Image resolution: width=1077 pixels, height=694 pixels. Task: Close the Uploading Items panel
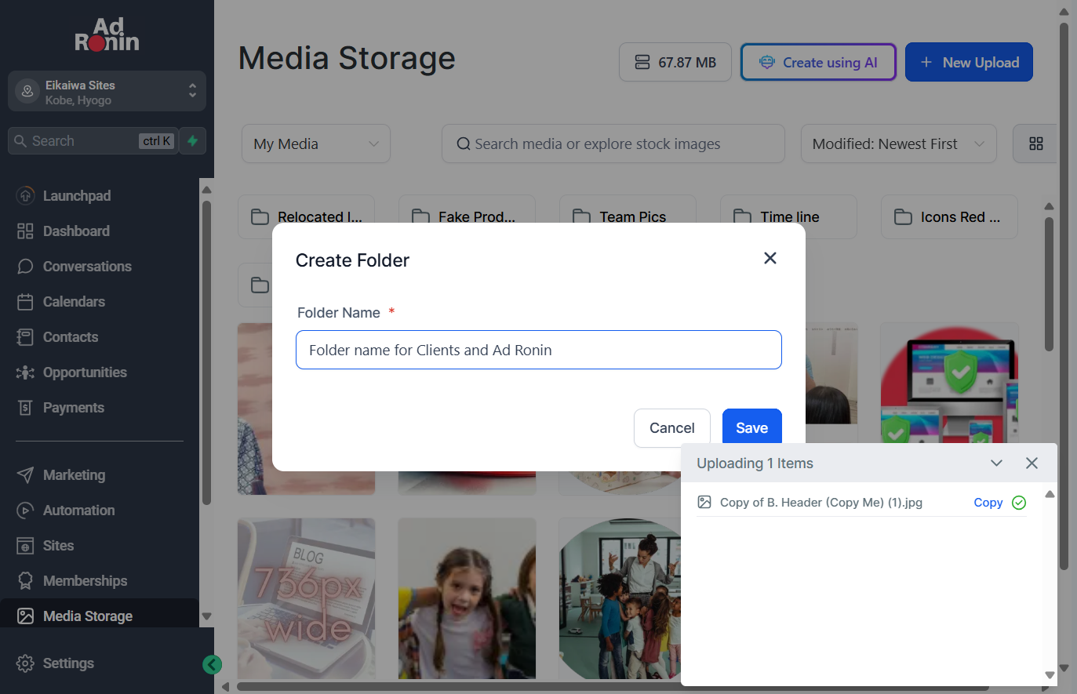[x=1032, y=463]
